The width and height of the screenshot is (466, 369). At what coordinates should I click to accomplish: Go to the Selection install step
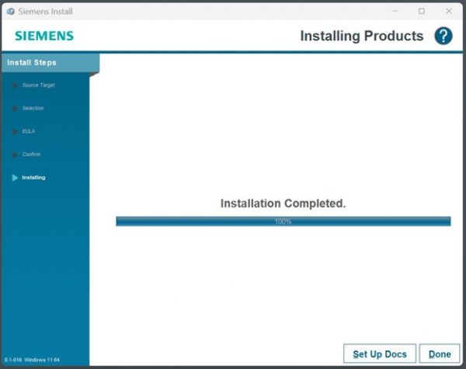pyautogui.click(x=33, y=108)
